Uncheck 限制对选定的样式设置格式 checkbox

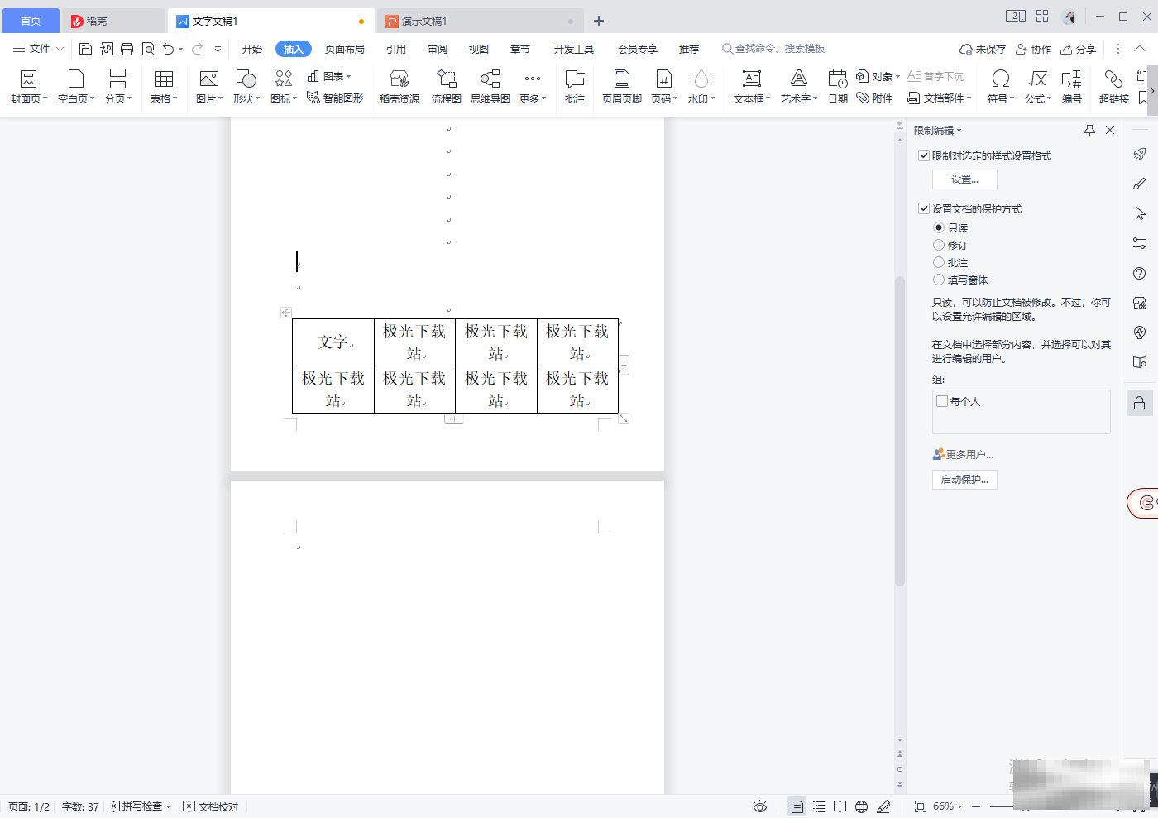(x=924, y=155)
